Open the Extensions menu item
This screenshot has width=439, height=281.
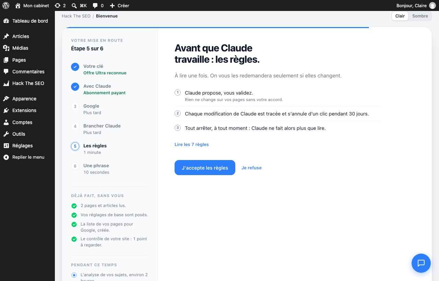point(27,110)
